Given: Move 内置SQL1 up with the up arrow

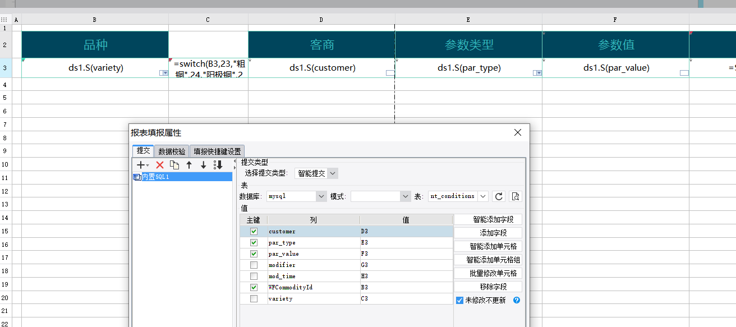Looking at the screenshot, I should [189, 165].
